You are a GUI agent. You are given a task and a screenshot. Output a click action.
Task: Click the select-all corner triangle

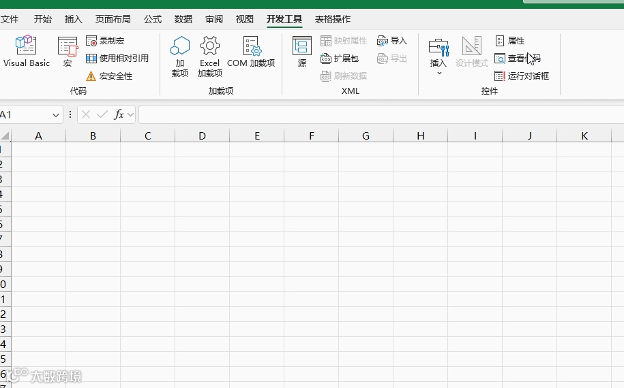click(x=5, y=136)
